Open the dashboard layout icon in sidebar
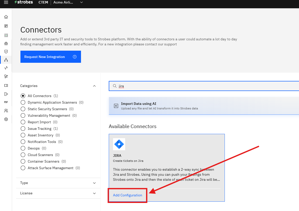 click(6, 26)
